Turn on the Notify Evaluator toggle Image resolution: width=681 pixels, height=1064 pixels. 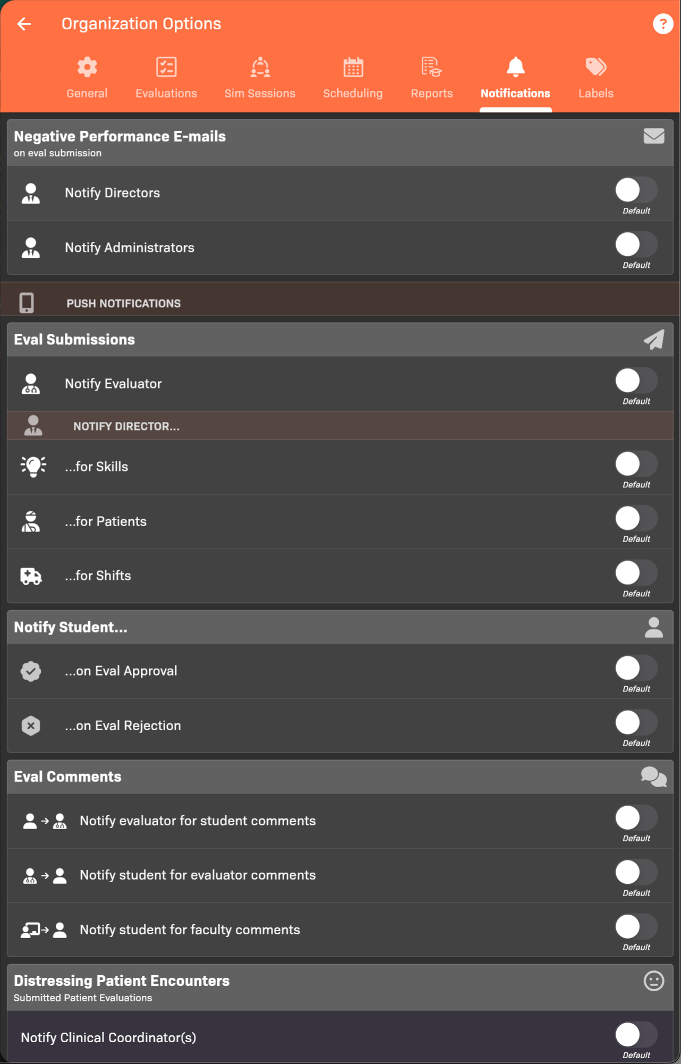tap(636, 381)
